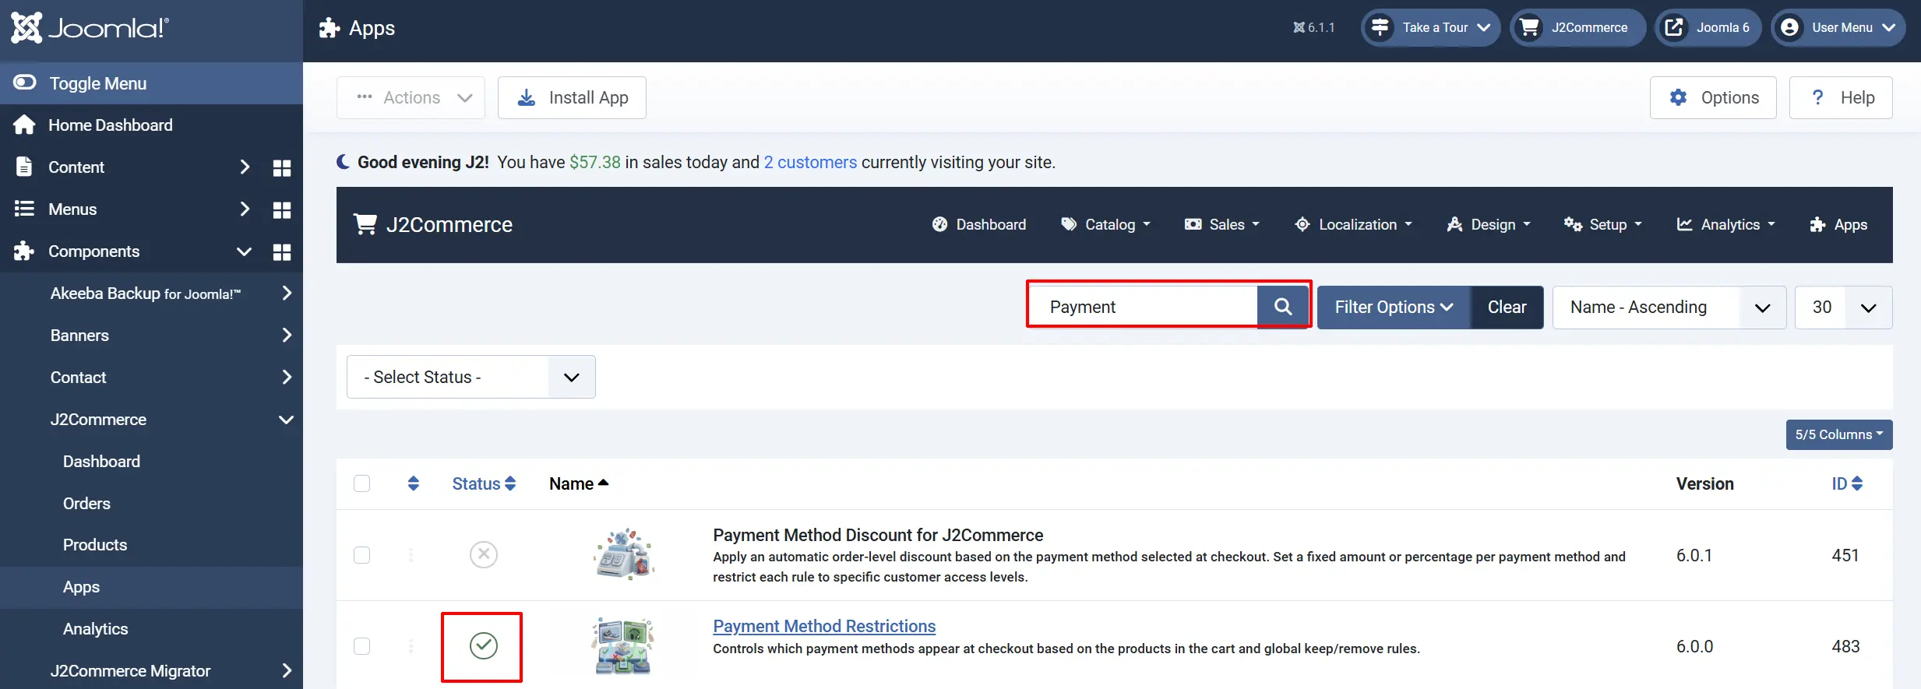Image resolution: width=1921 pixels, height=689 pixels.
Task: Click the drag handle for Payment Method Discount row
Action: point(411,555)
